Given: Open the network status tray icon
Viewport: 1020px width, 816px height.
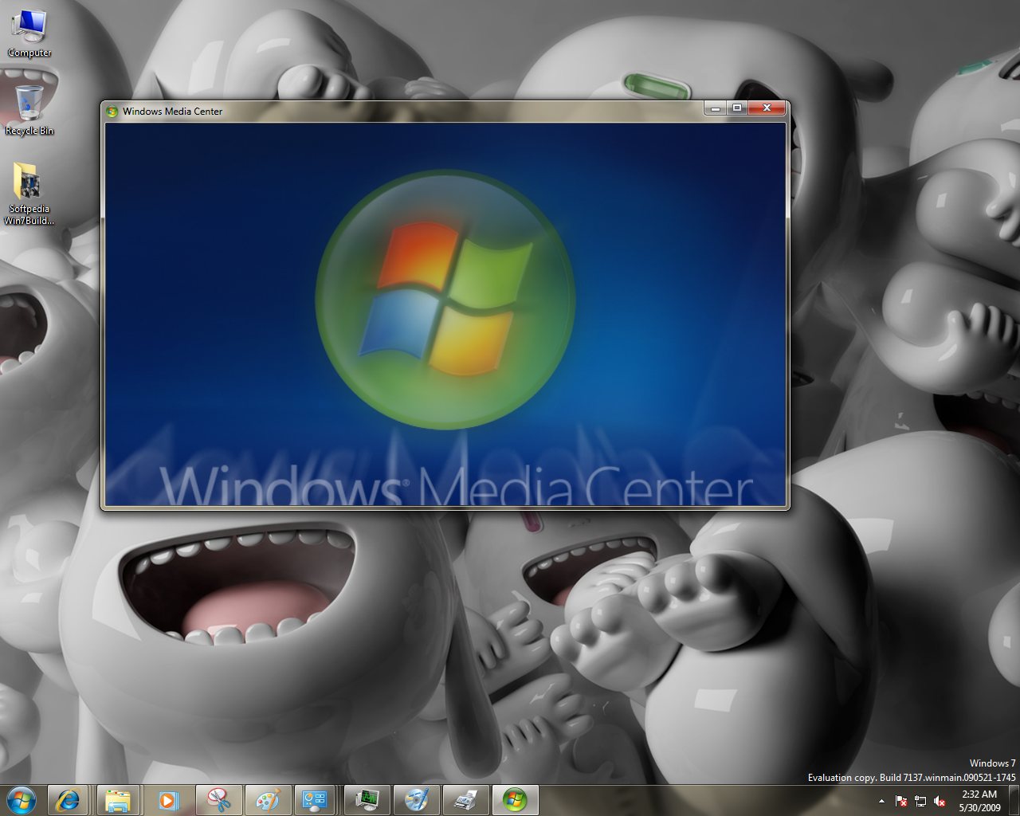Looking at the screenshot, I should tap(920, 801).
